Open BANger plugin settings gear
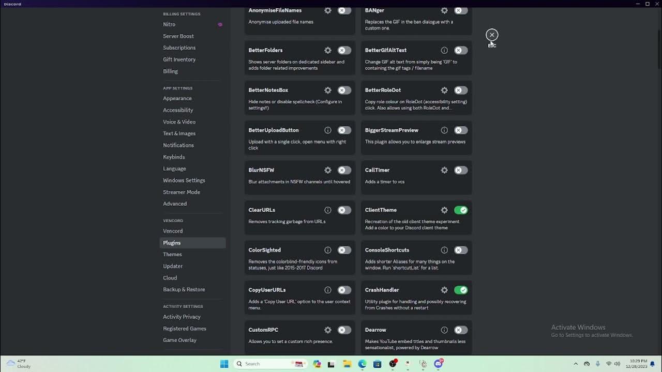 [444, 10]
